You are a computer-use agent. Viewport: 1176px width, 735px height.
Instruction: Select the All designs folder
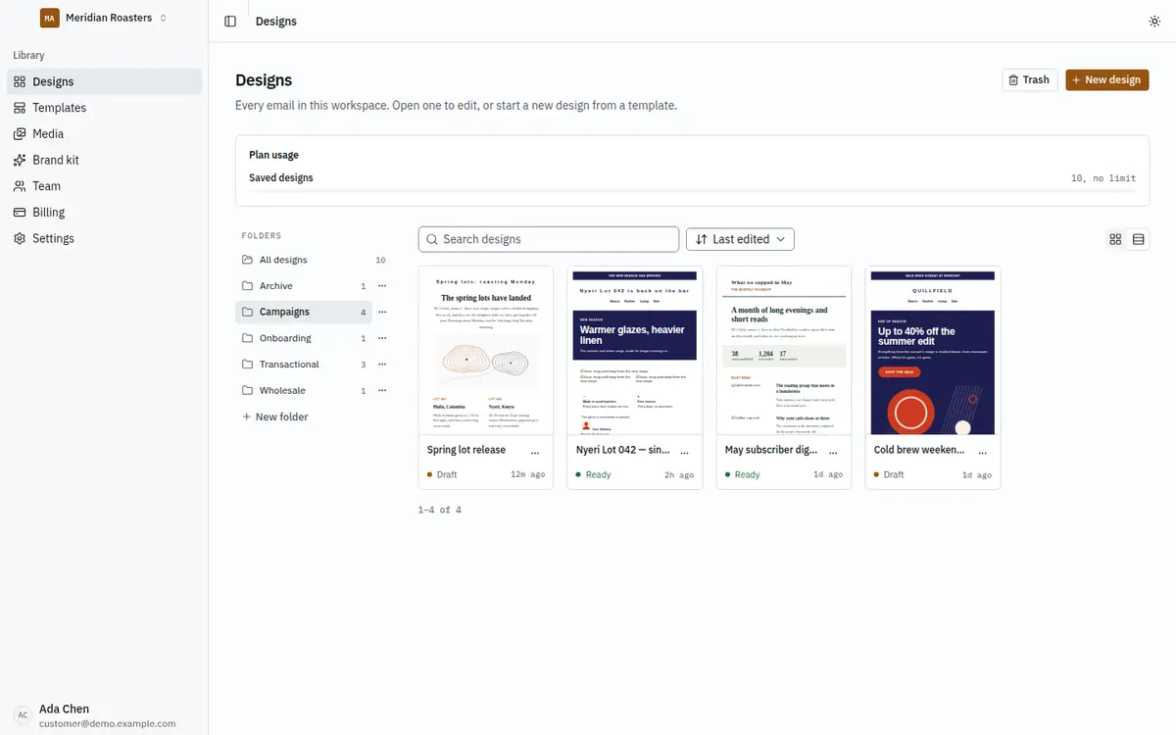click(314, 260)
